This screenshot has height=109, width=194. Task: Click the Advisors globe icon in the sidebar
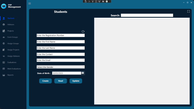point(4,24)
